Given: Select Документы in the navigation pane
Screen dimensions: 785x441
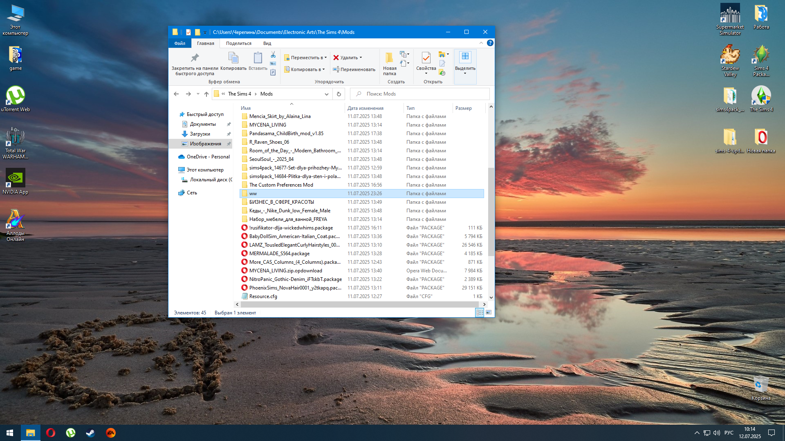Looking at the screenshot, I should click(x=203, y=124).
